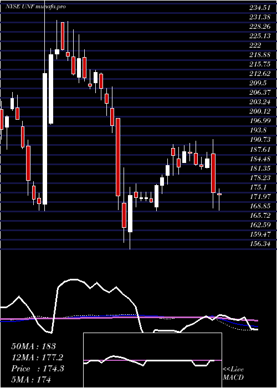
Task: Click the 159.47 price axis label
Action: [259, 234]
